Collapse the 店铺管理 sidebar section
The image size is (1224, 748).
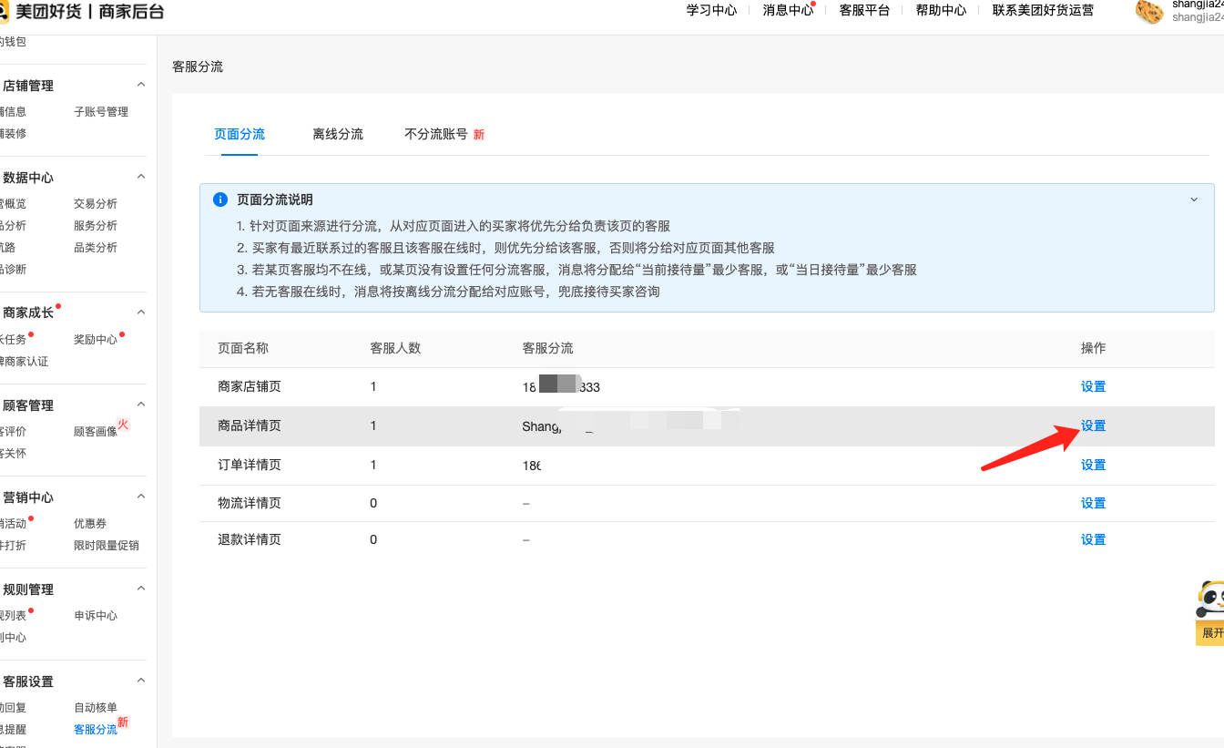click(x=141, y=85)
